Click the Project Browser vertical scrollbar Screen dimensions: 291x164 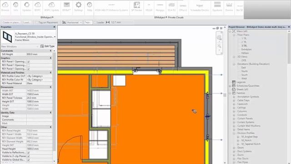click(x=289, y=48)
